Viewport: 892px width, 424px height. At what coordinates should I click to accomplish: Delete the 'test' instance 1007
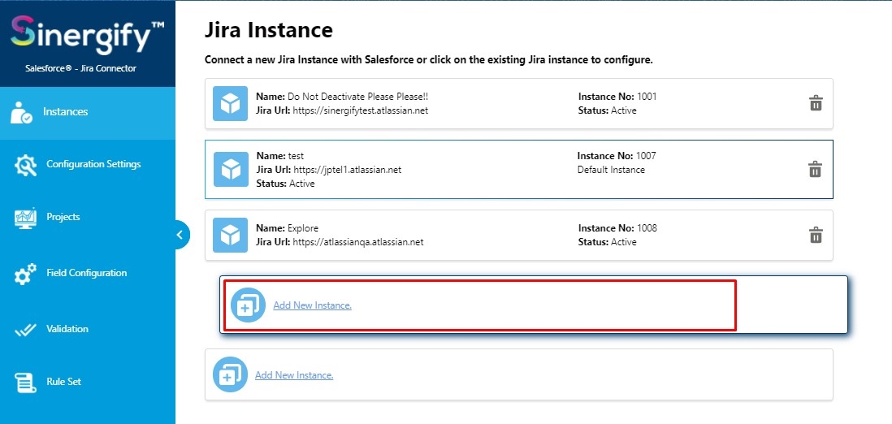(815, 169)
